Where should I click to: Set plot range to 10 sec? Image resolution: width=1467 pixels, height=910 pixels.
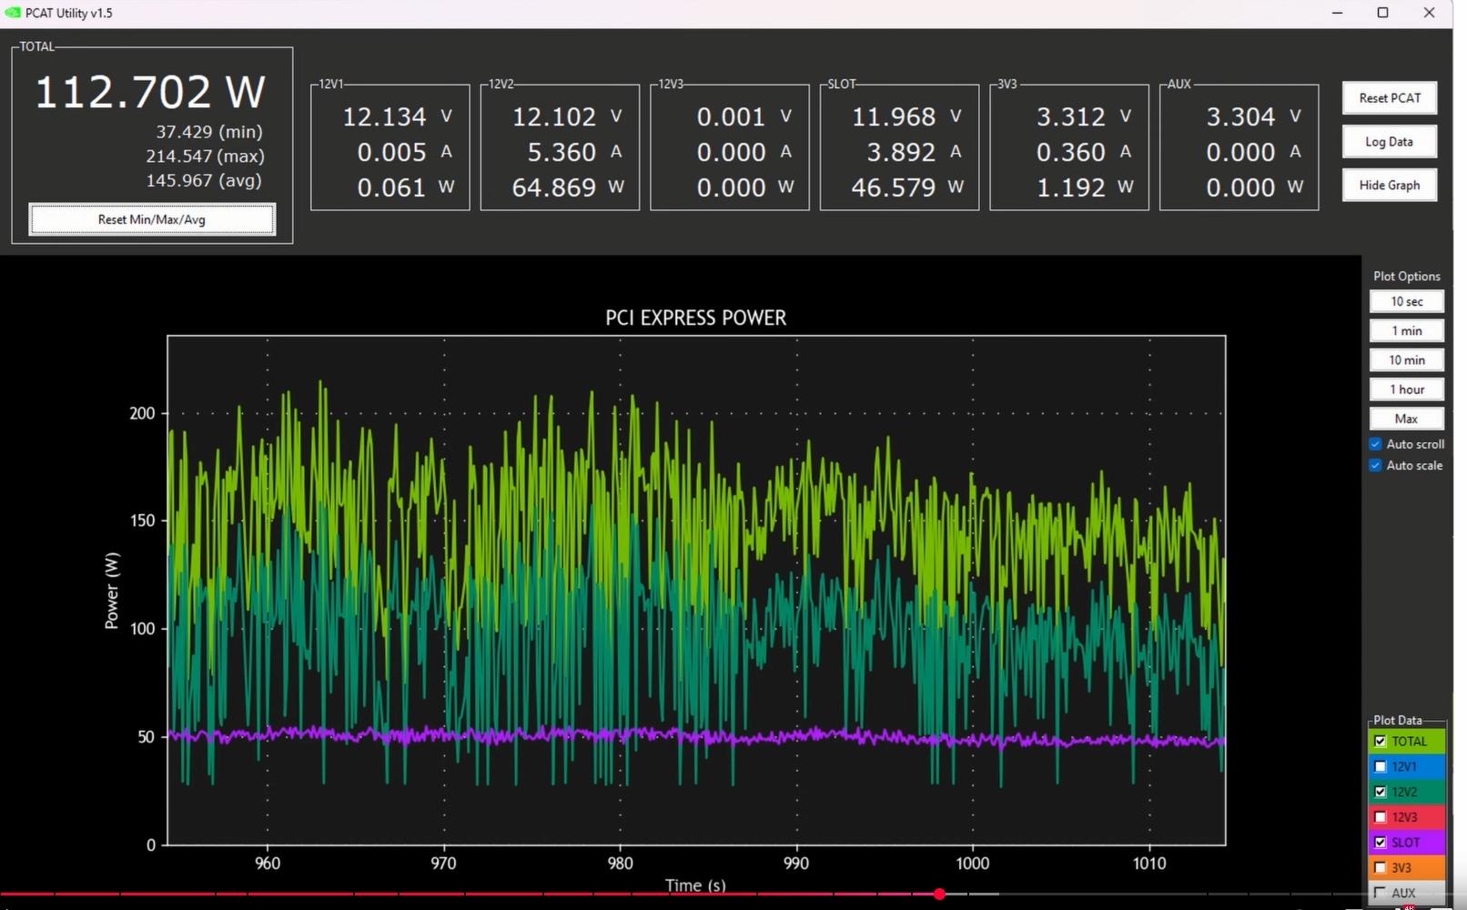click(1406, 302)
